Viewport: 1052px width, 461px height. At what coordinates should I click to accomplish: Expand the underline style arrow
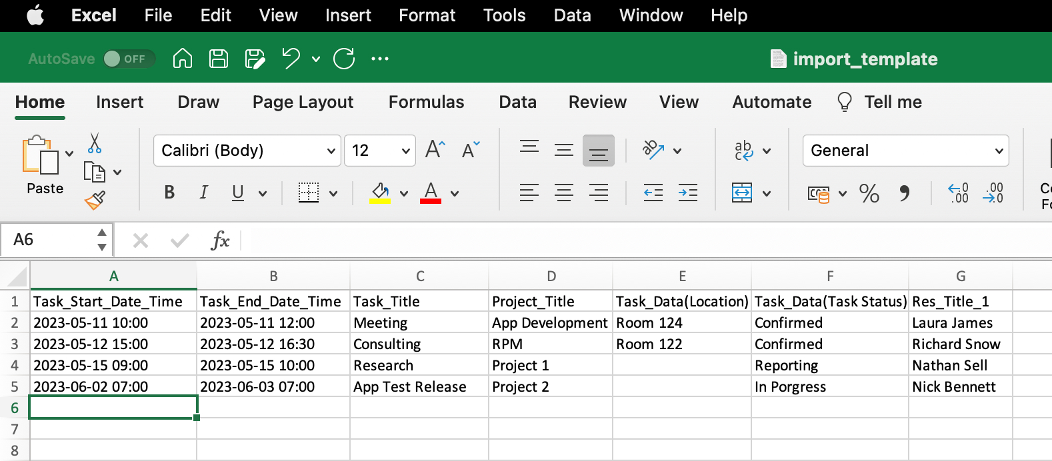tap(263, 194)
